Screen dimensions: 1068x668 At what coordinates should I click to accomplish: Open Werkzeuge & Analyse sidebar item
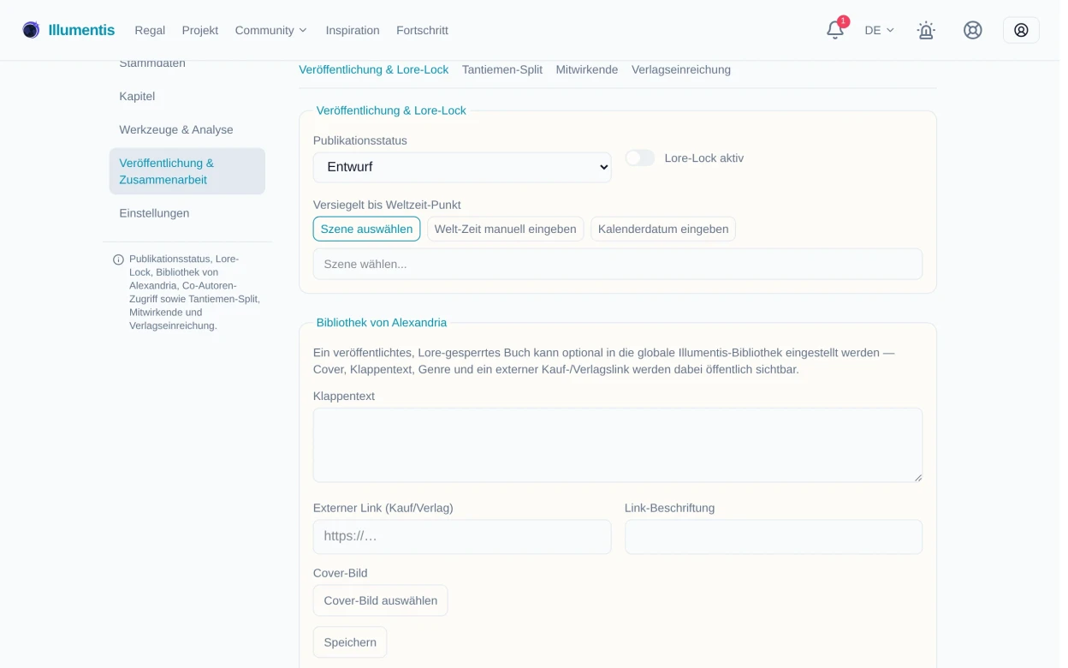[187, 130]
